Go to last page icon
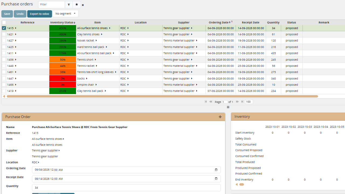345x194 pixels. tap(242, 102)
